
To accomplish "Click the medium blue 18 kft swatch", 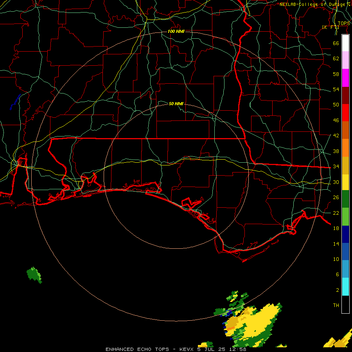I will (x=345, y=251).
